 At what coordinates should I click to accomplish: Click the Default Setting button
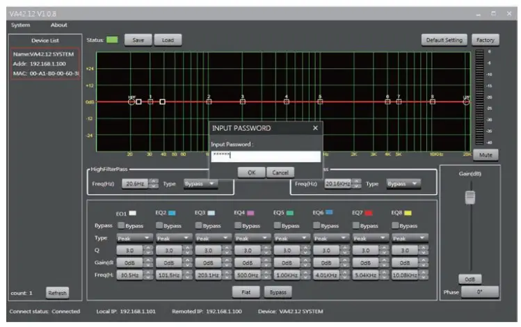[x=444, y=40]
